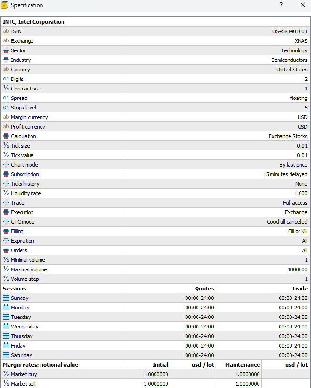Click the list icon beside Chart mode
The width and height of the screenshot is (311, 388).
[6, 165]
